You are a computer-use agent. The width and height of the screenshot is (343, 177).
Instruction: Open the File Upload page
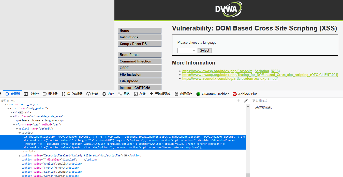(140, 81)
